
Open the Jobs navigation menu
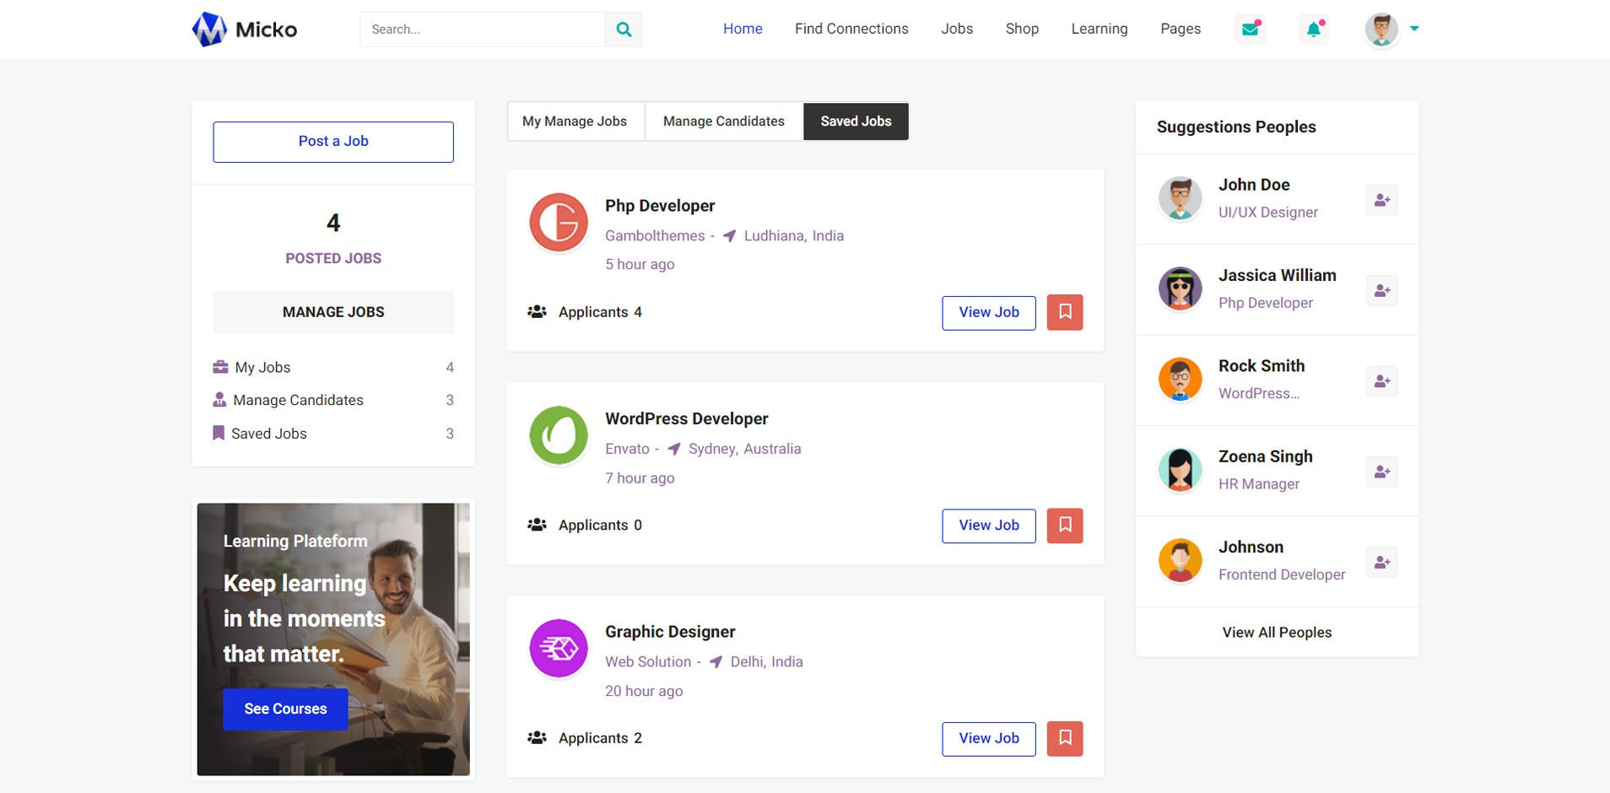pos(957,29)
